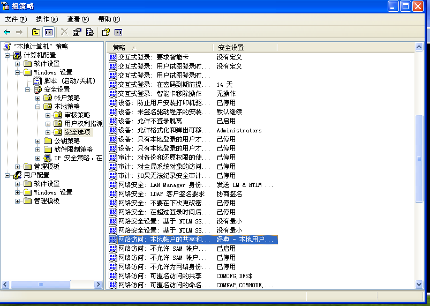Screen dimensions: 430x306
Task: Select 网络安全: LAN Manager 身份 policy
Action: tap(164, 185)
